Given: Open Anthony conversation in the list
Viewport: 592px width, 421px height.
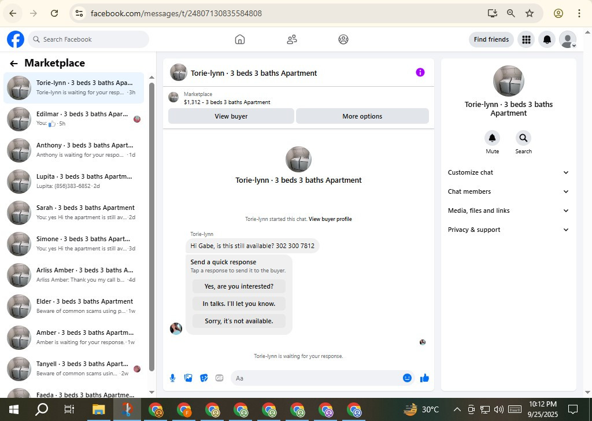Looking at the screenshot, I should coord(73,150).
